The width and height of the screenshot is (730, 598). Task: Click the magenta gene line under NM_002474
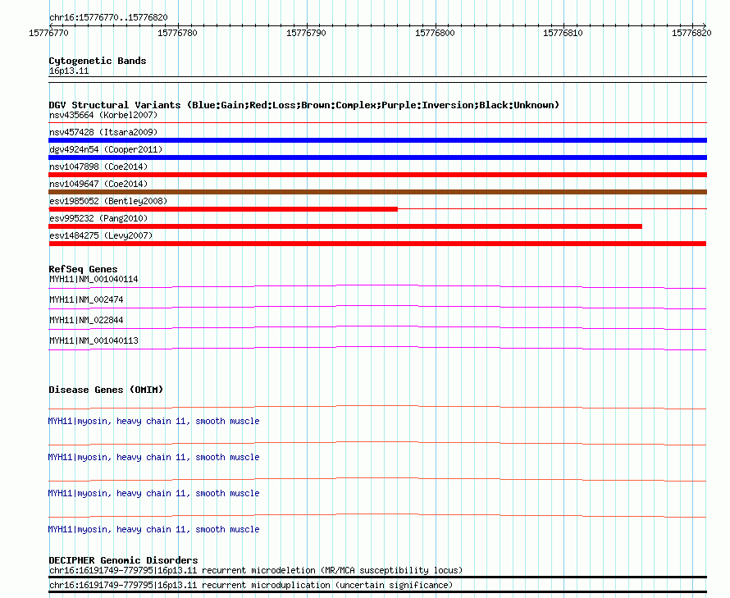click(377, 307)
